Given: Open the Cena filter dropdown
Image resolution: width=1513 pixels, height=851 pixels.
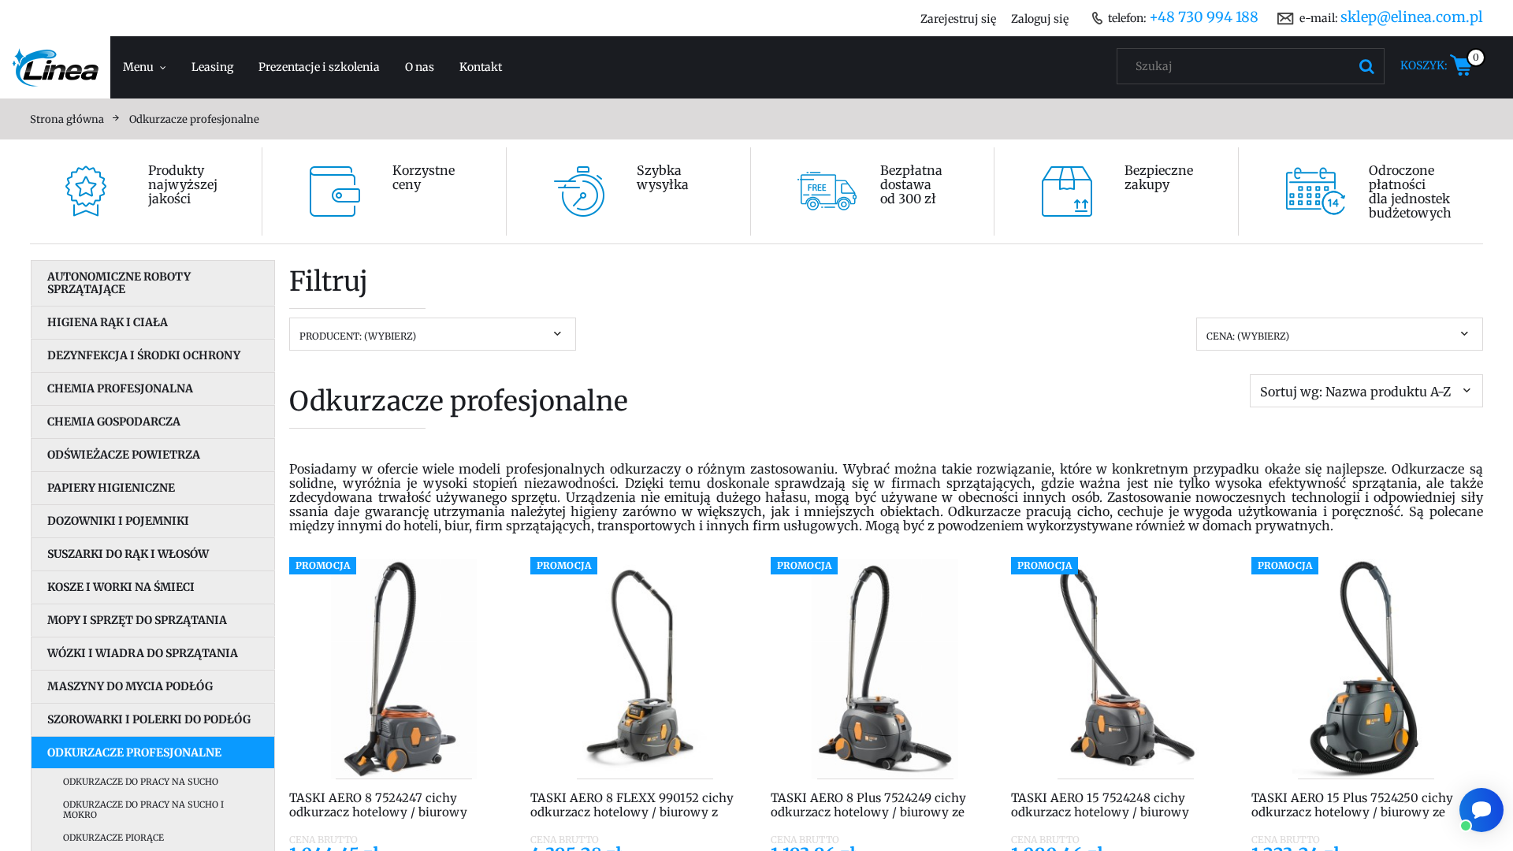Looking at the screenshot, I should (1340, 334).
